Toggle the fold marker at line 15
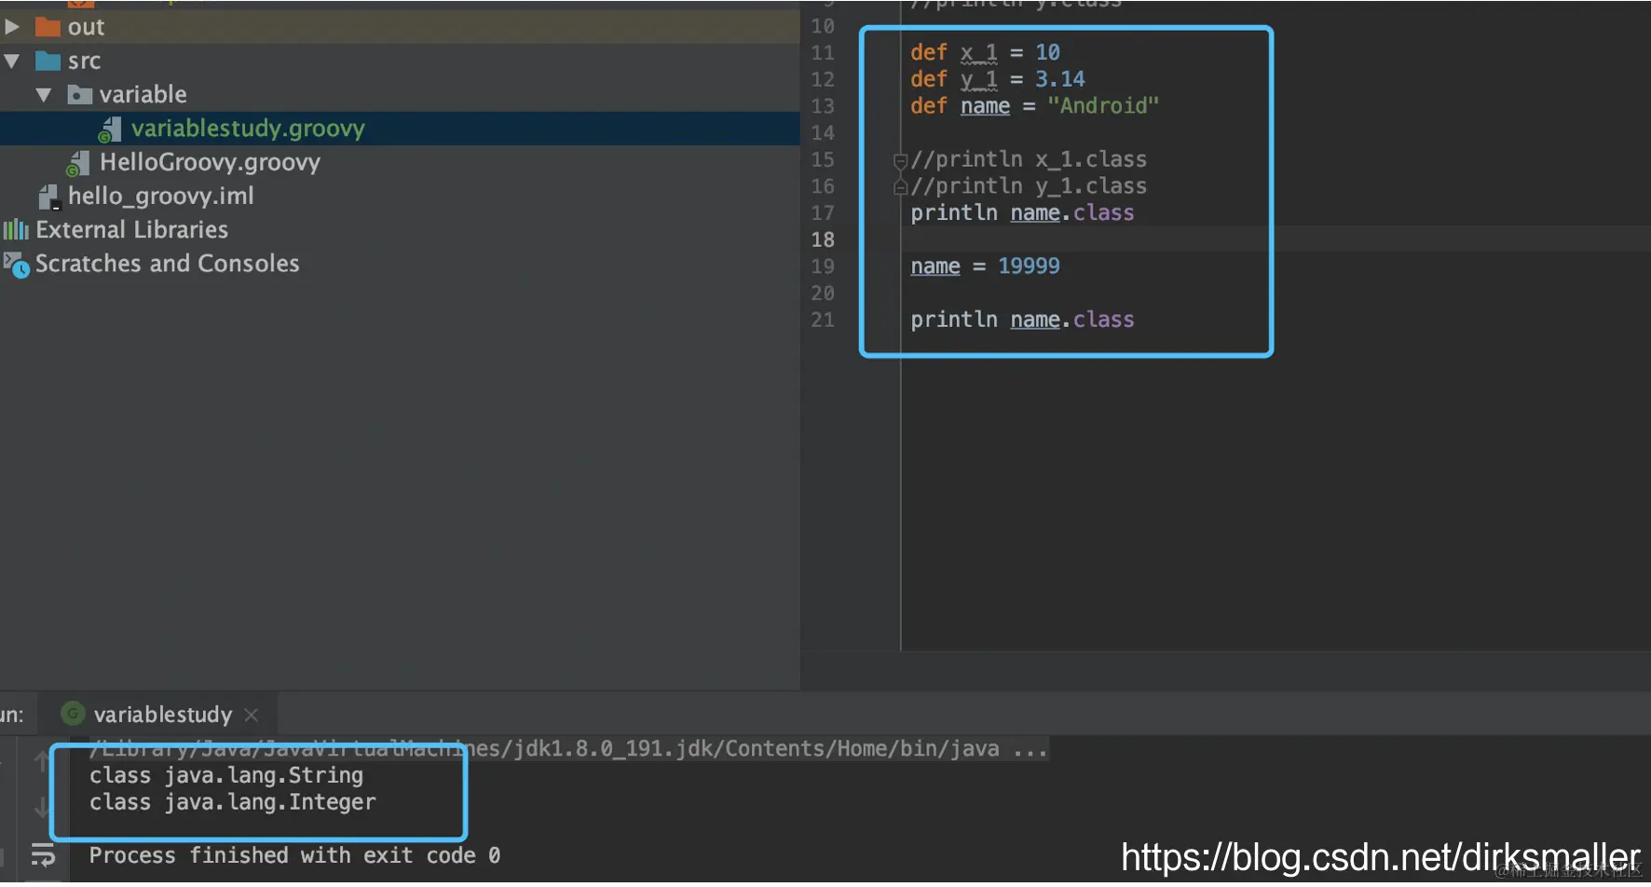This screenshot has width=1651, height=887. pyautogui.click(x=900, y=161)
